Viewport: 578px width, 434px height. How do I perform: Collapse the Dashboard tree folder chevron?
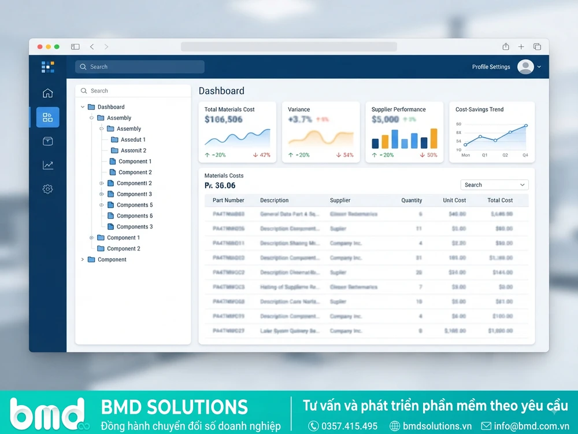click(83, 107)
